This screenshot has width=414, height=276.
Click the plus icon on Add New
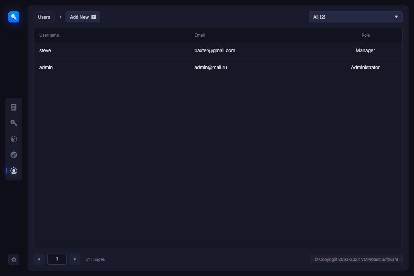(93, 17)
